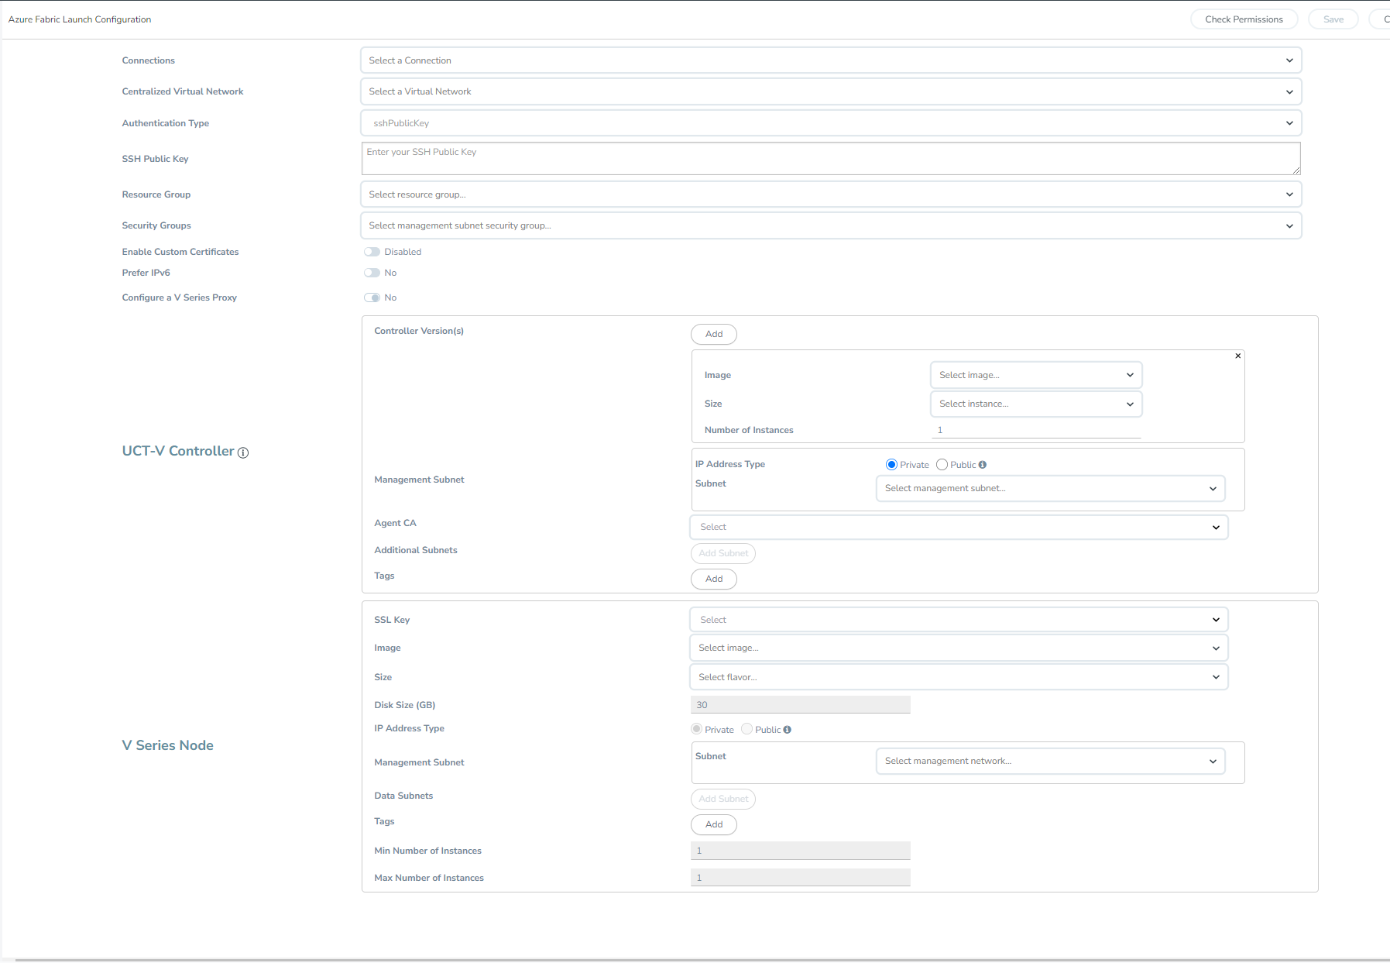The height and width of the screenshot is (963, 1390).
Task: Expand the Agent CA dropdown
Action: [x=958, y=527]
